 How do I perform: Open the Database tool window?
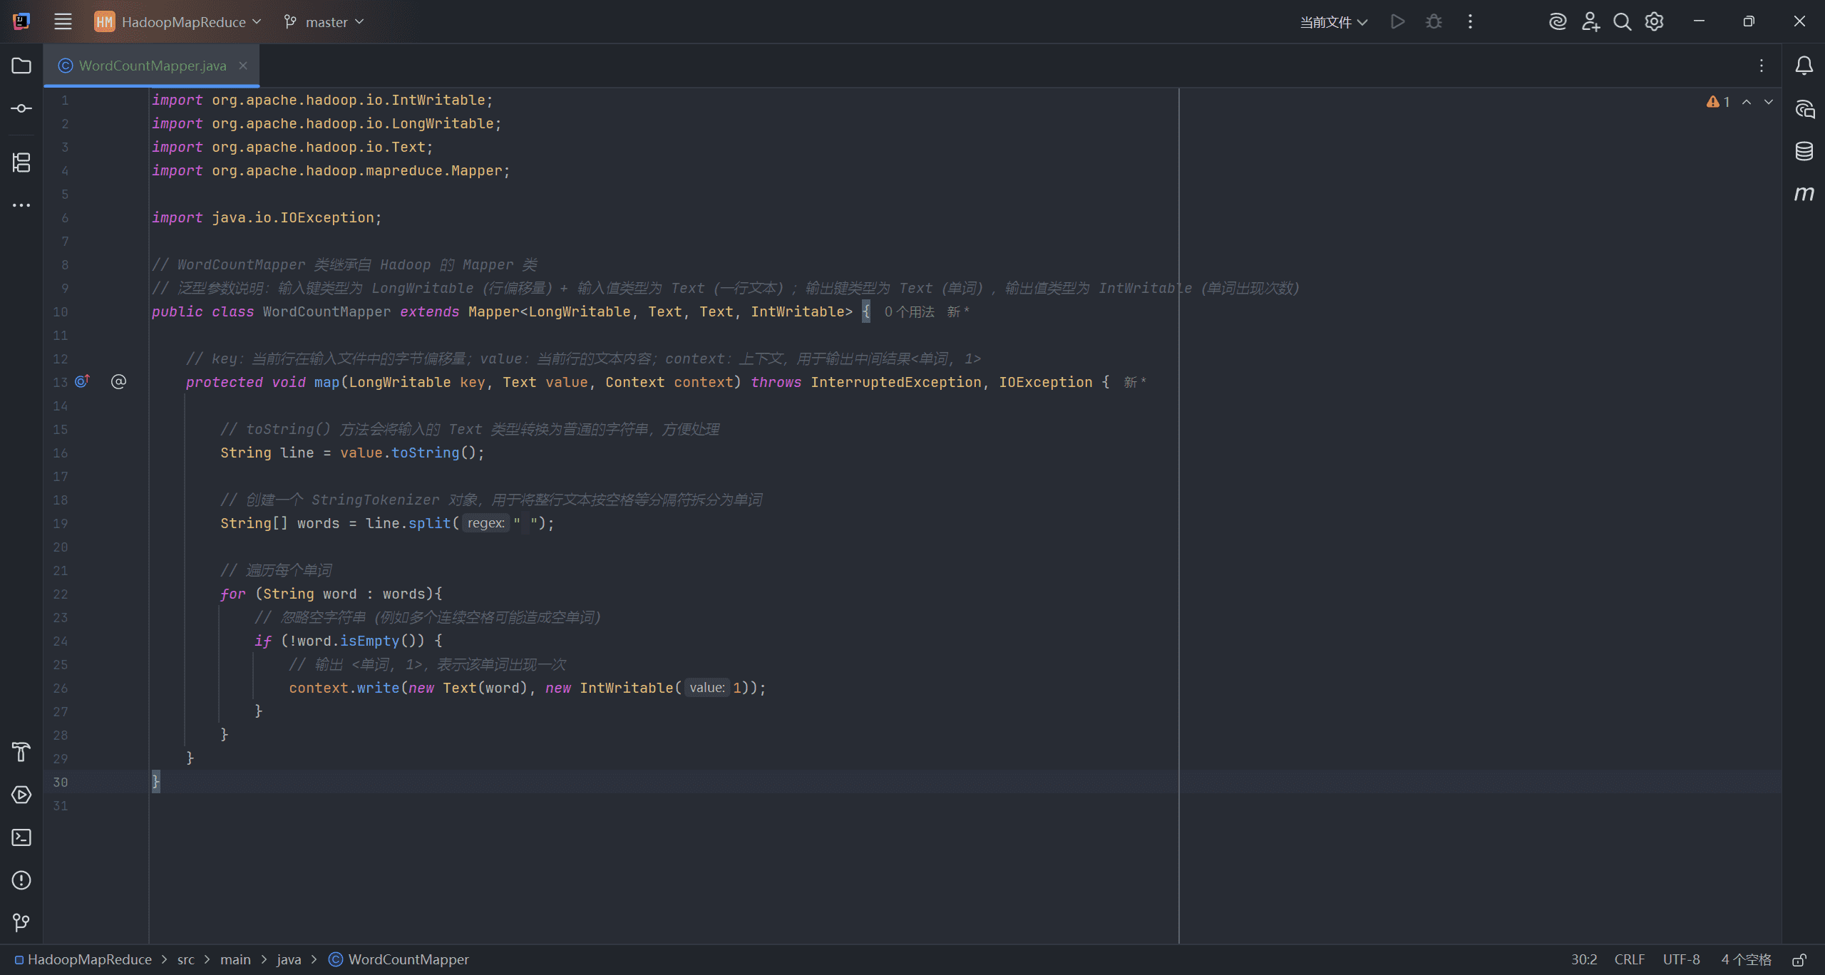1804,151
